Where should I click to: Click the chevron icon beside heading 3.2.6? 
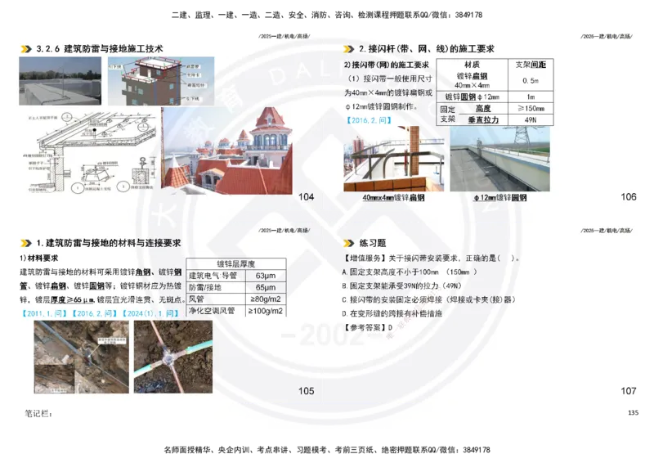[26, 49]
